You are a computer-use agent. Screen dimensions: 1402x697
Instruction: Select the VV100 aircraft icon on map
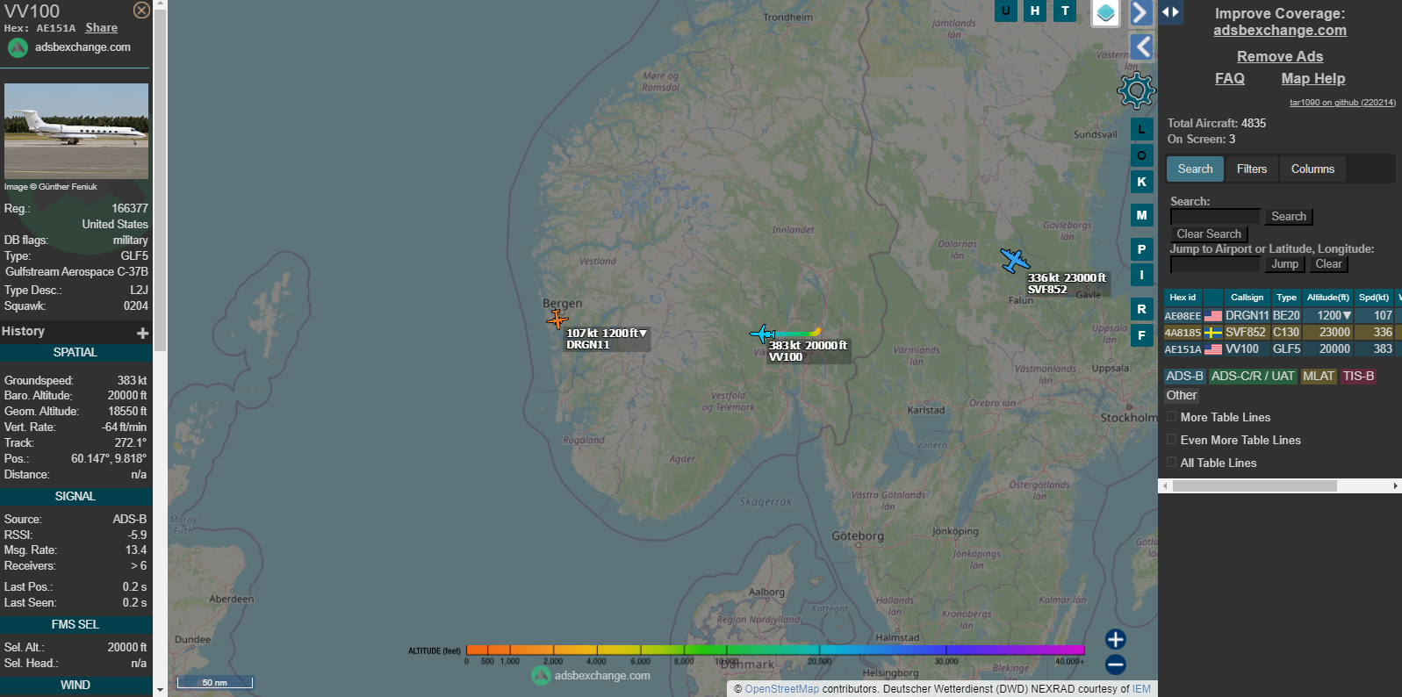(762, 334)
